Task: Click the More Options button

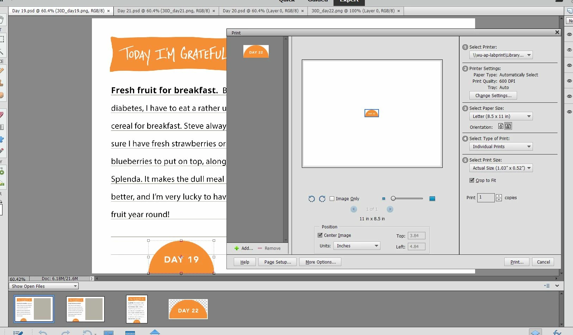Action: click(x=320, y=262)
